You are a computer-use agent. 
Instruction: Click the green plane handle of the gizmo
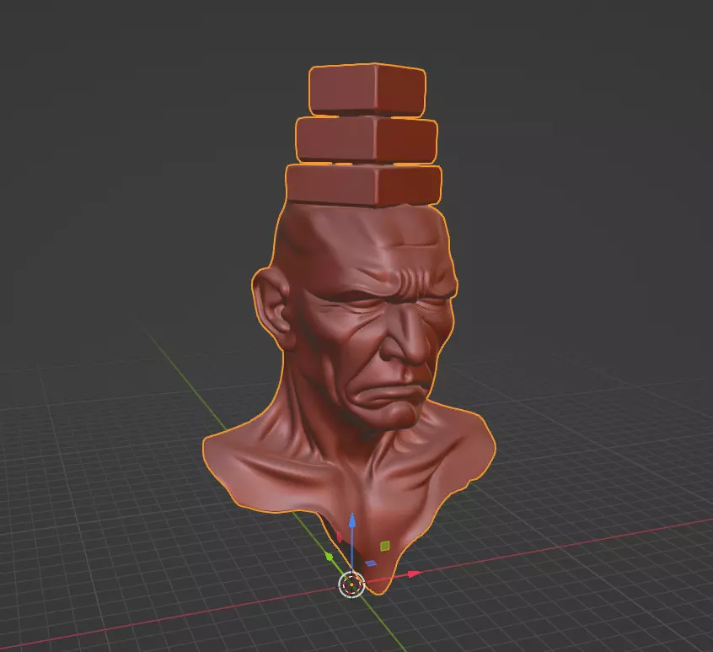(385, 545)
